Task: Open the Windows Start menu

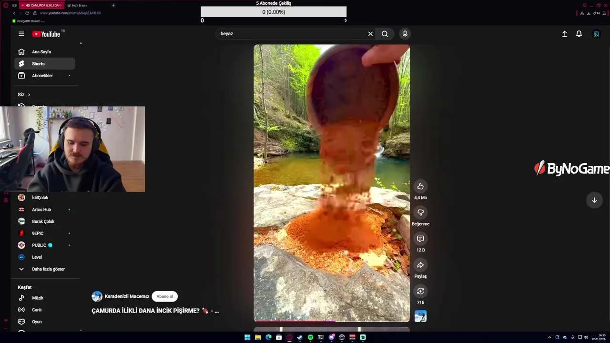Action: click(247, 337)
